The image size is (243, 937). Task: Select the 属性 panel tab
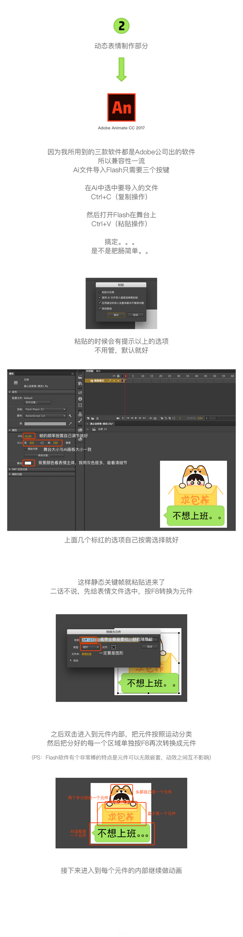11,374
